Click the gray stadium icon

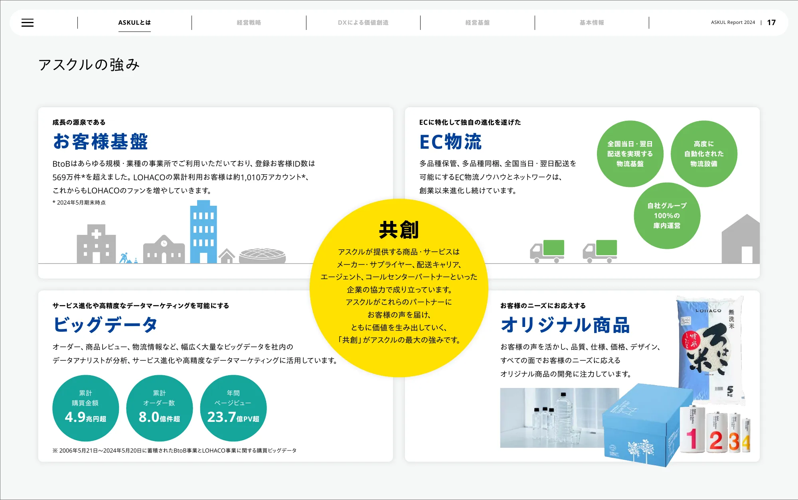click(262, 256)
